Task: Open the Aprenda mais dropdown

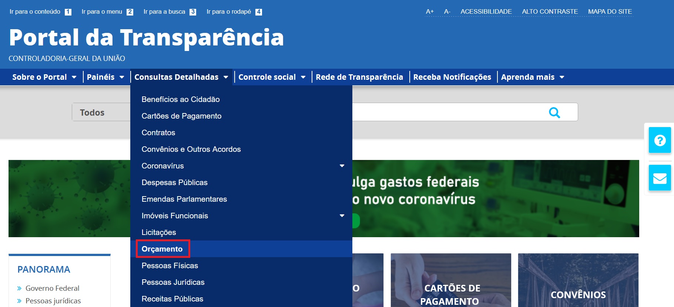Action: click(x=533, y=77)
